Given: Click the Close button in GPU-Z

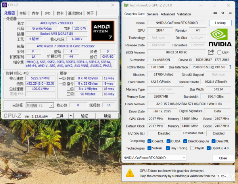Looking at the screenshot, I should 223,158.
